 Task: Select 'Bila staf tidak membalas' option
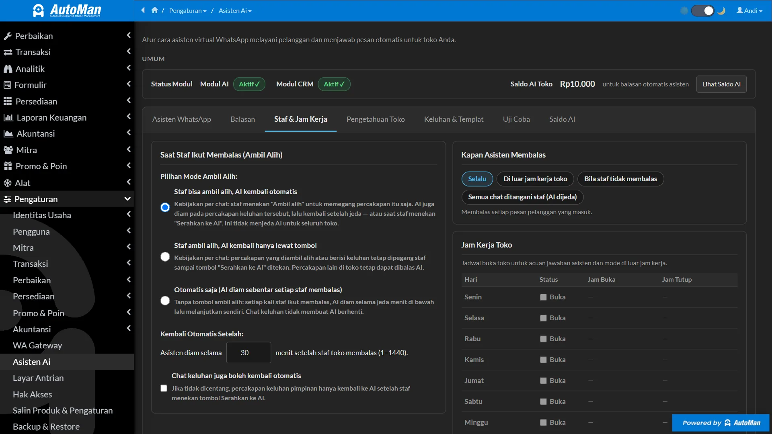620,179
